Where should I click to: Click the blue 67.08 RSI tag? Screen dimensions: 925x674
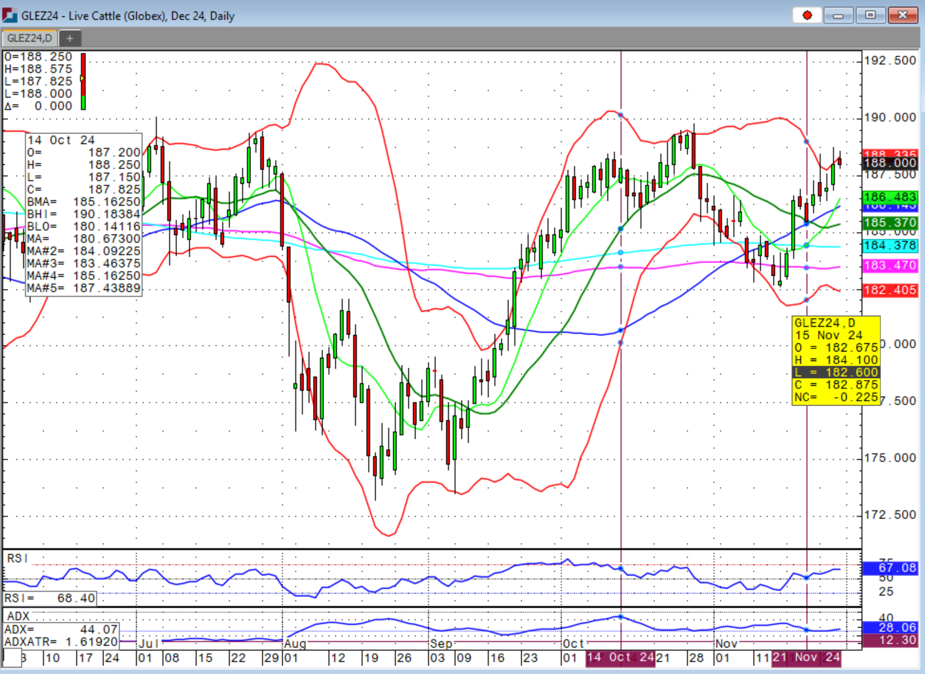coord(890,568)
